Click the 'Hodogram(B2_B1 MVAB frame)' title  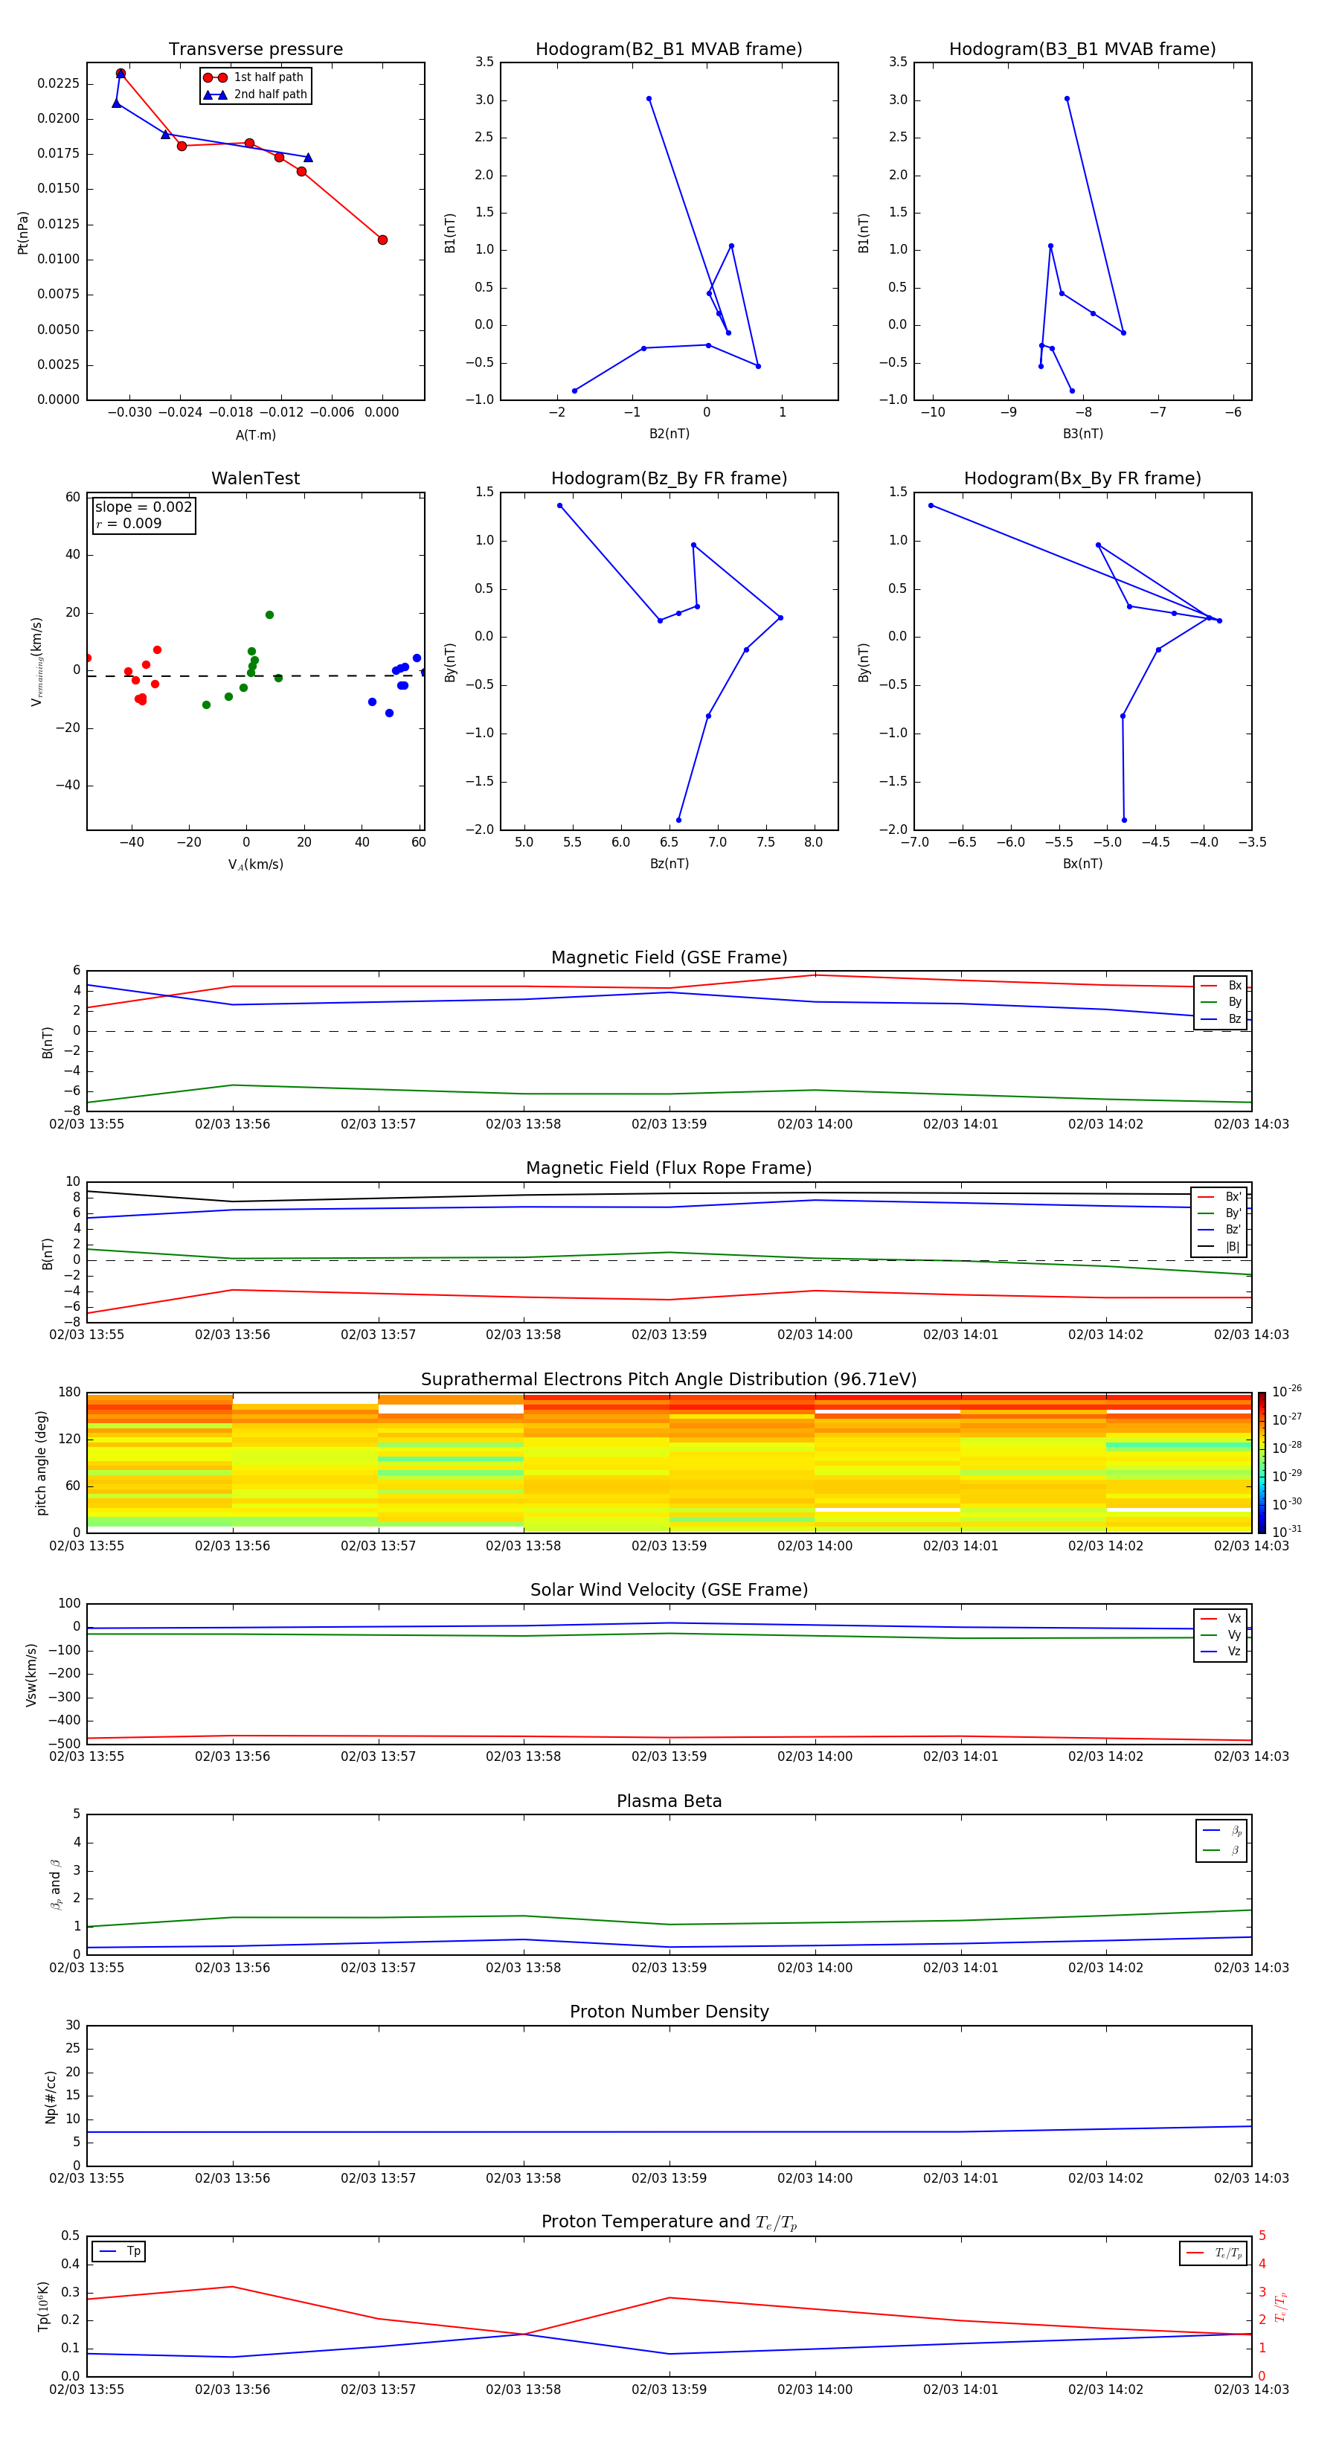click(x=669, y=50)
